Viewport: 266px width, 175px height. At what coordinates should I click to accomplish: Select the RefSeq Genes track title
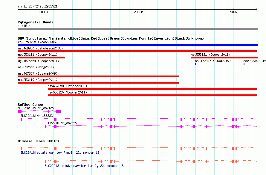(x=30, y=105)
